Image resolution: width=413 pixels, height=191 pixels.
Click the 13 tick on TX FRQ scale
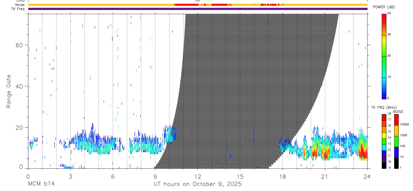click(x=389, y=144)
